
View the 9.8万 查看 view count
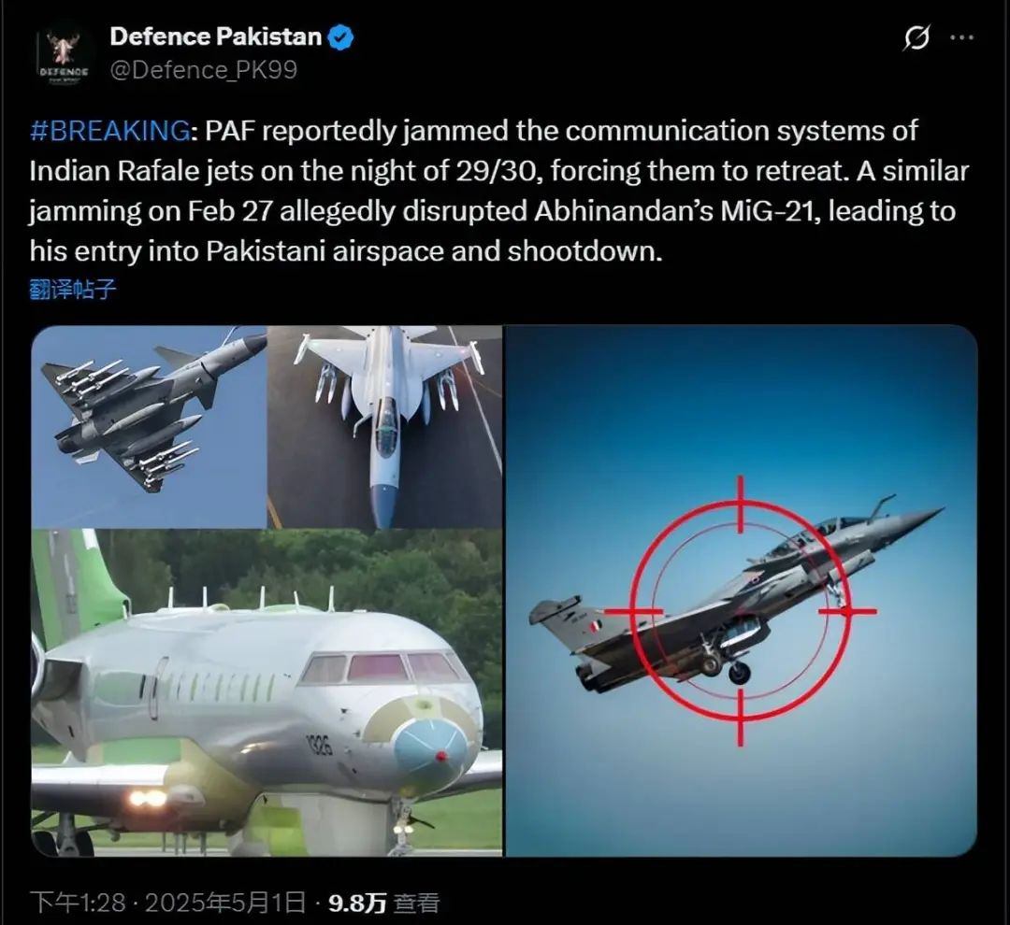click(384, 904)
